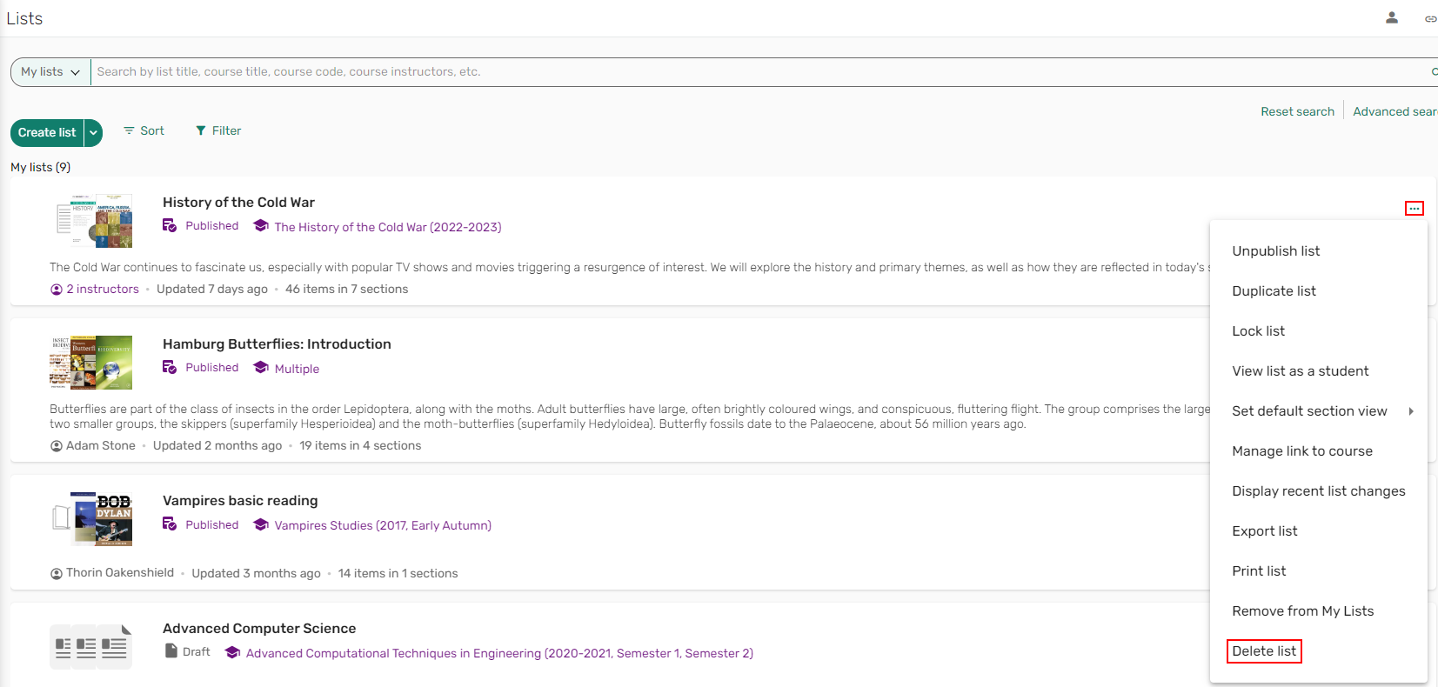1438x687 pixels.
Task: Open Advanced Computational Techniques in Engineering course link
Action: pyautogui.click(x=499, y=653)
